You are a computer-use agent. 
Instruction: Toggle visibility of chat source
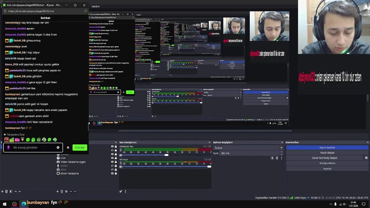coord(112,158)
